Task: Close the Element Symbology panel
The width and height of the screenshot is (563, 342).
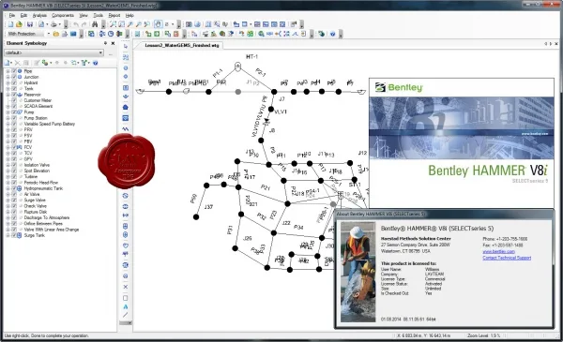Action: tap(113, 43)
